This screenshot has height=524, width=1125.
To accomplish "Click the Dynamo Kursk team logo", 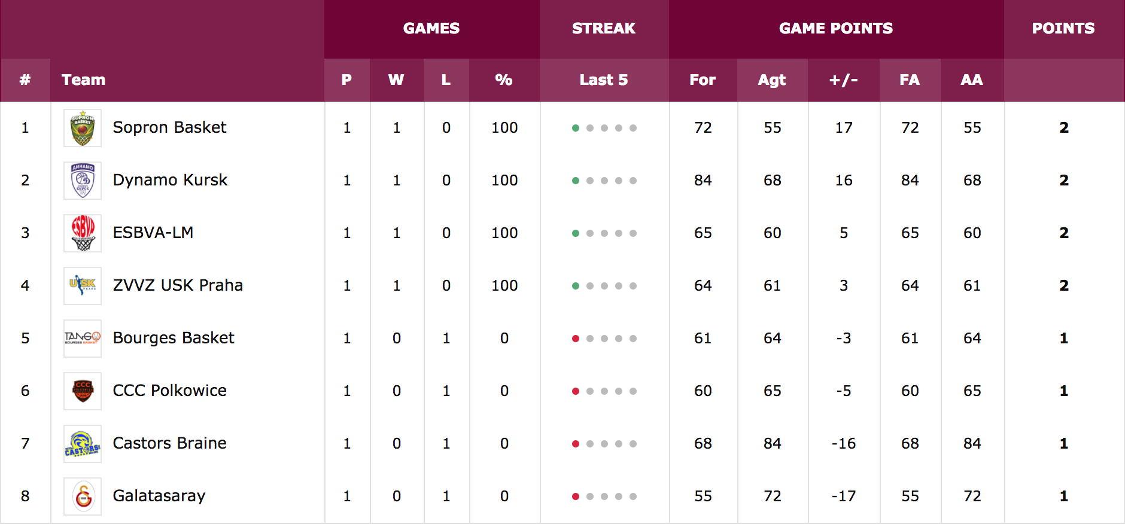I will [x=83, y=181].
